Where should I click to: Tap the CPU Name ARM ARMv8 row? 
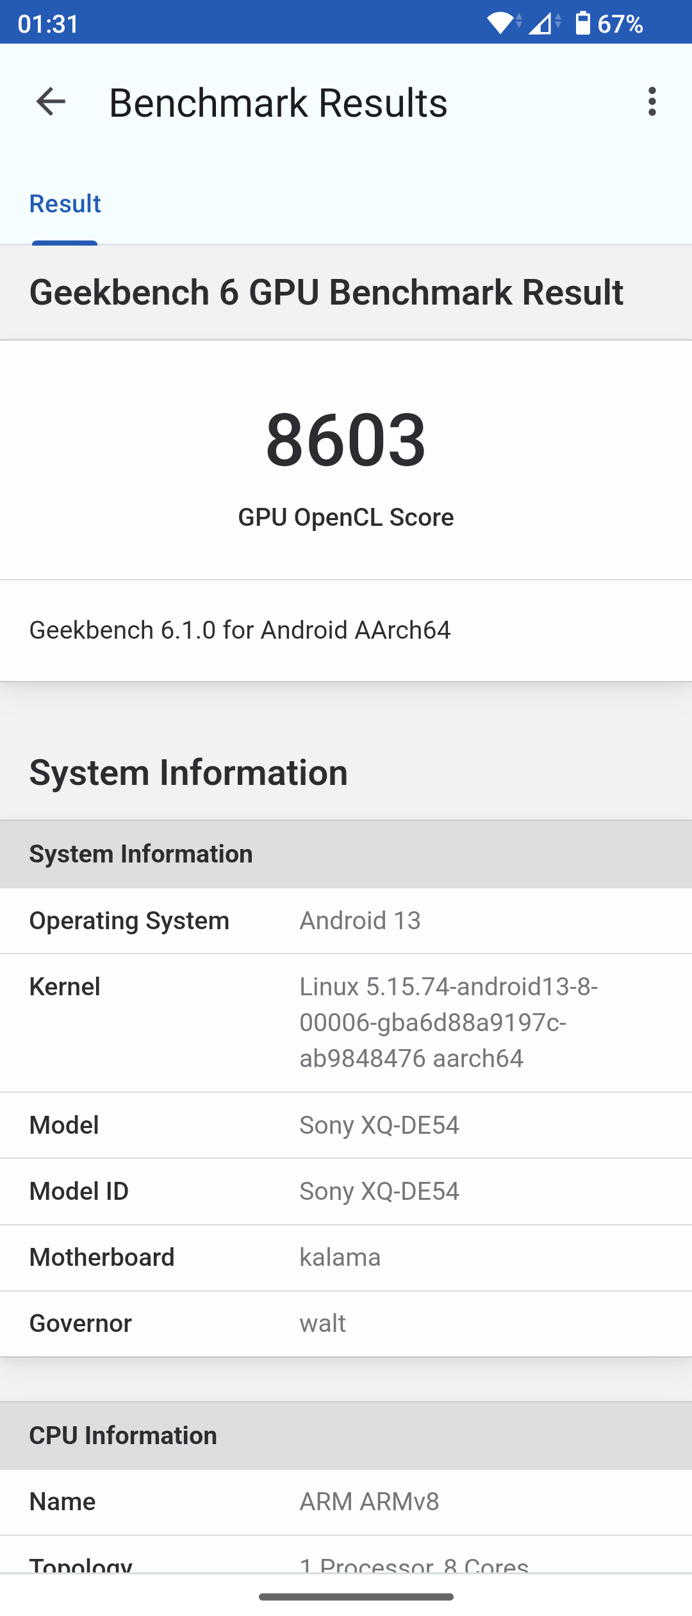pyautogui.click(x=346, y=1502)
